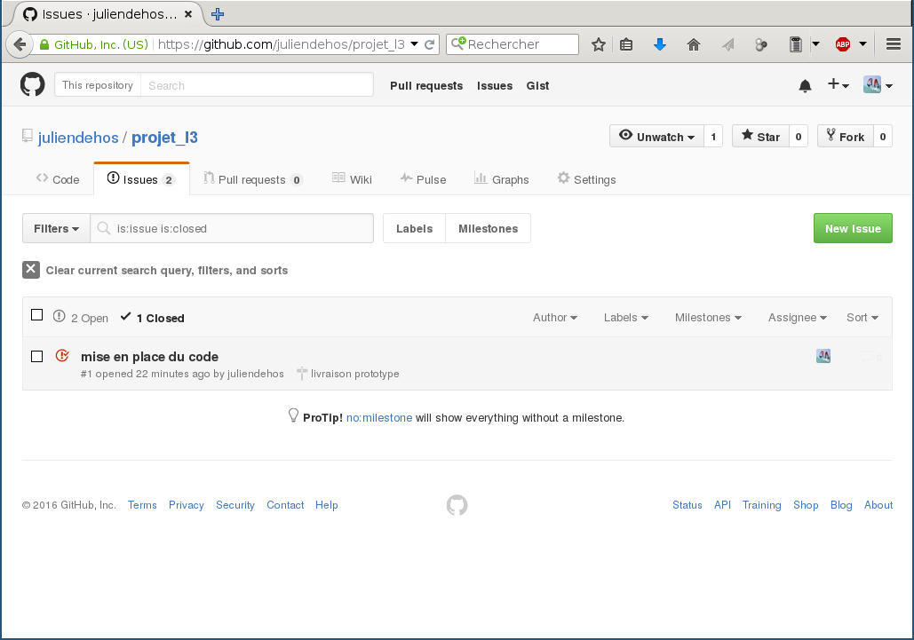Open the Labels filter dropdown in list header
914x640 pixels.
point(625,318)
